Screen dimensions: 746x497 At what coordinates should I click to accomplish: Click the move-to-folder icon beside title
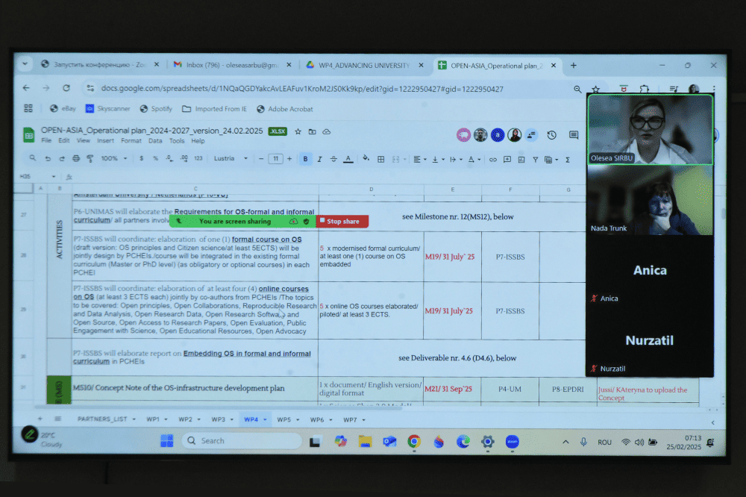coord(312,132)
